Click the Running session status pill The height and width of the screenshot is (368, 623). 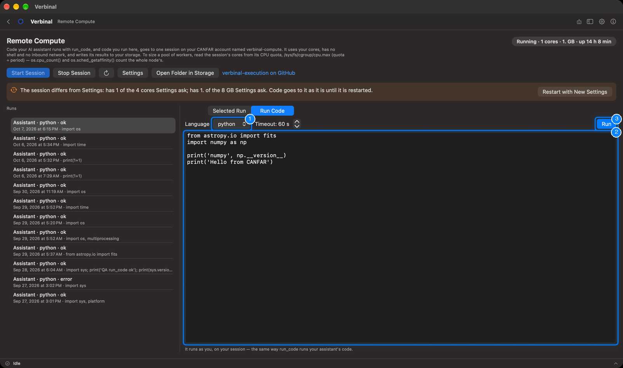click(x=564, y=42)
